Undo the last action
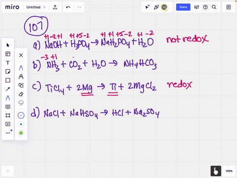This screenshot has height=178, width=237. [68, 7]
